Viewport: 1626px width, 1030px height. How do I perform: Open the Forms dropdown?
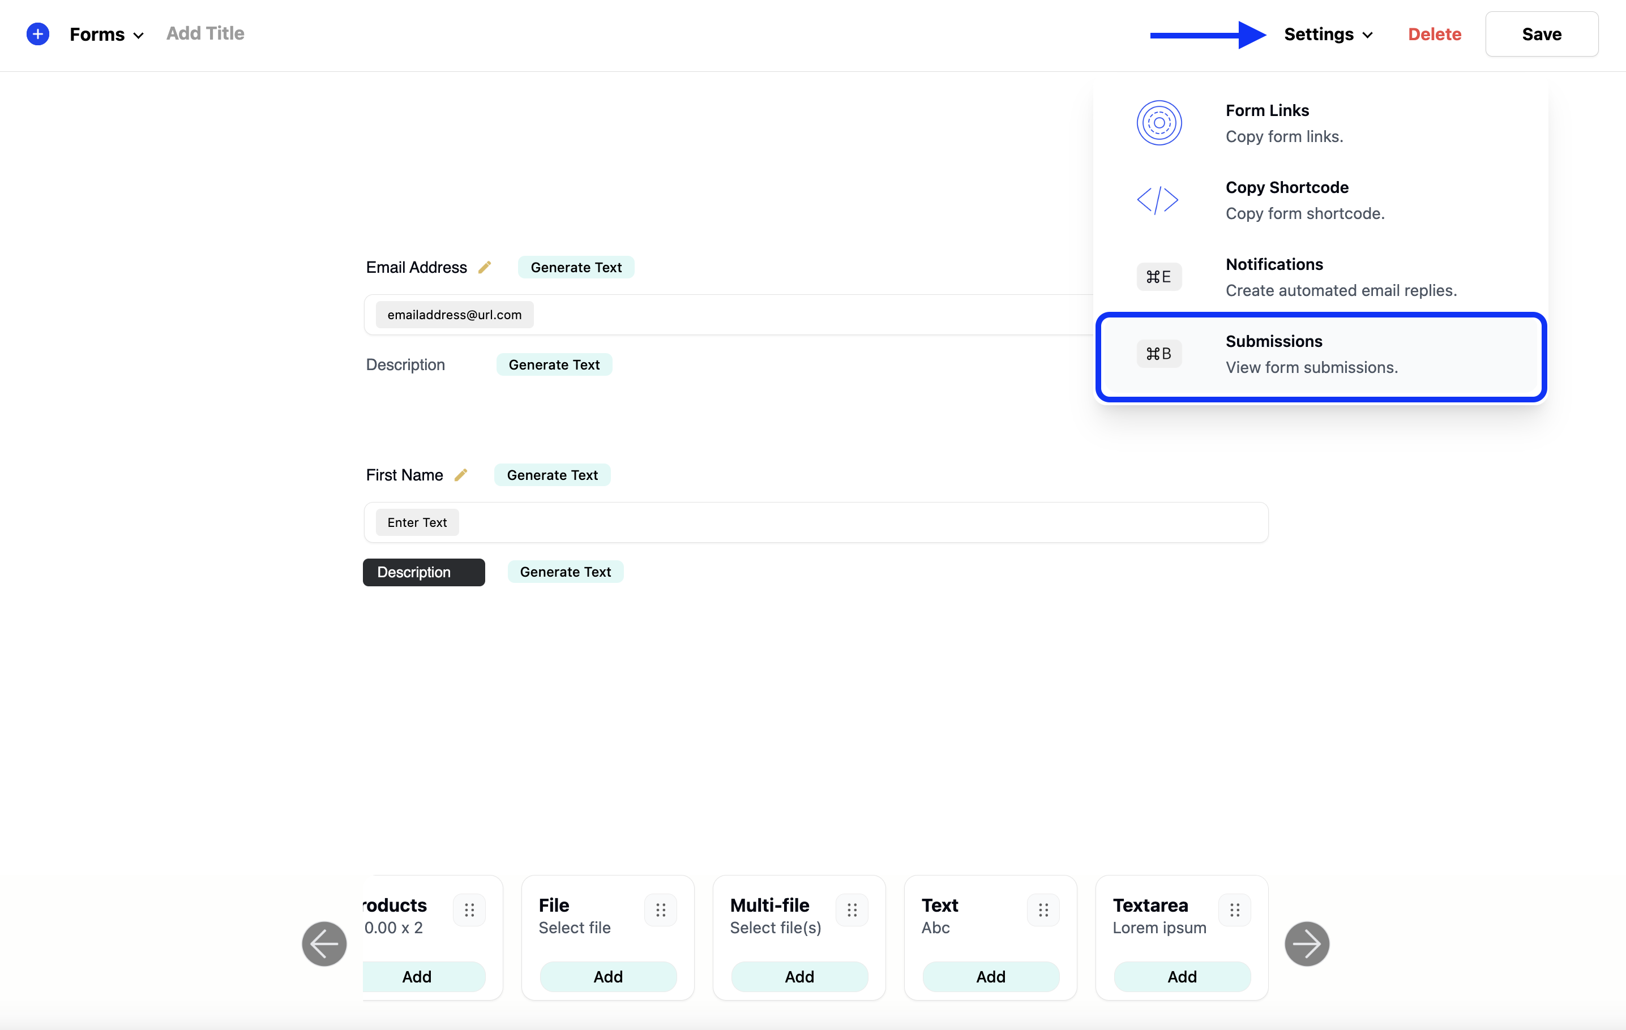coord(106,35)
